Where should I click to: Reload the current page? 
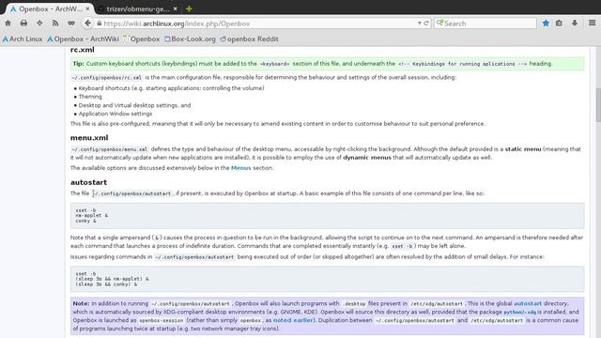click(x=426, y=23)
